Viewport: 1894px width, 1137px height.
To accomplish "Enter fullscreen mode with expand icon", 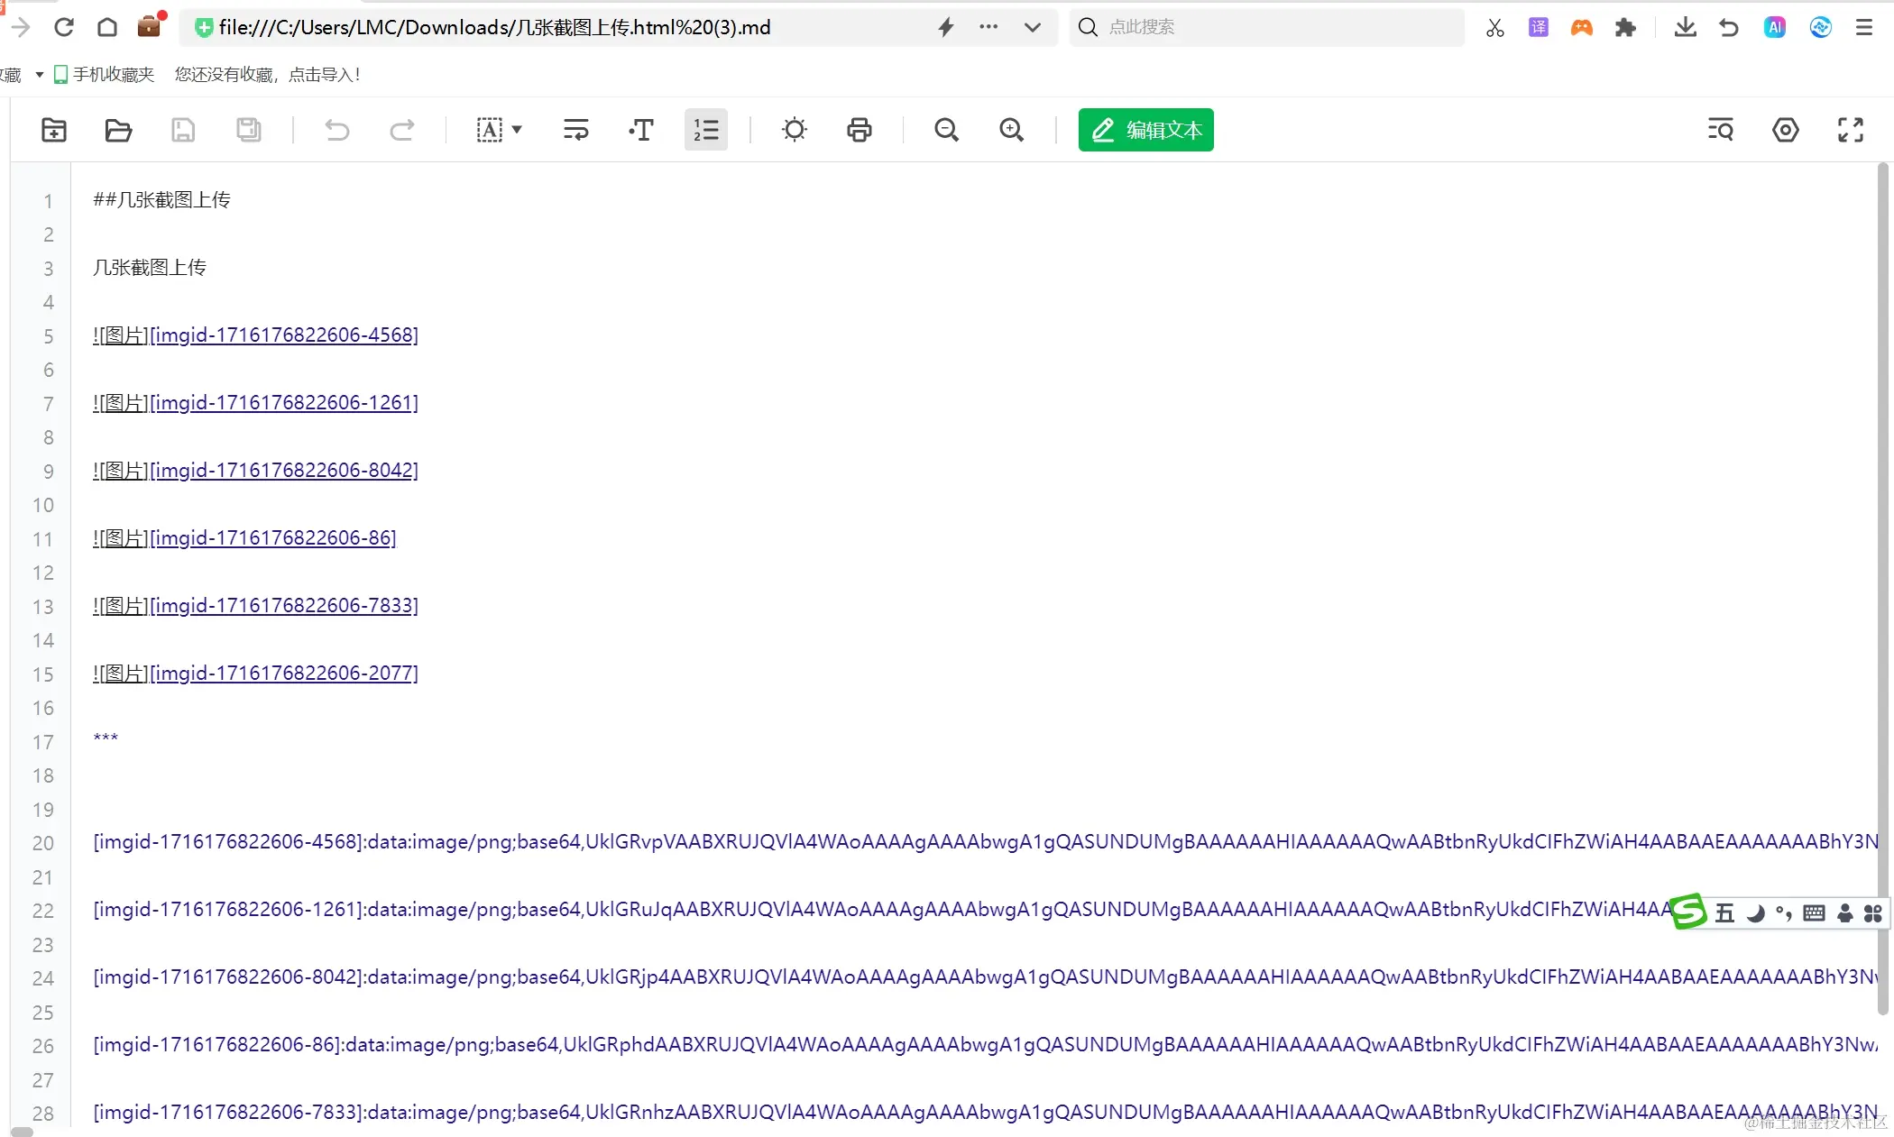I will 1851,130.
